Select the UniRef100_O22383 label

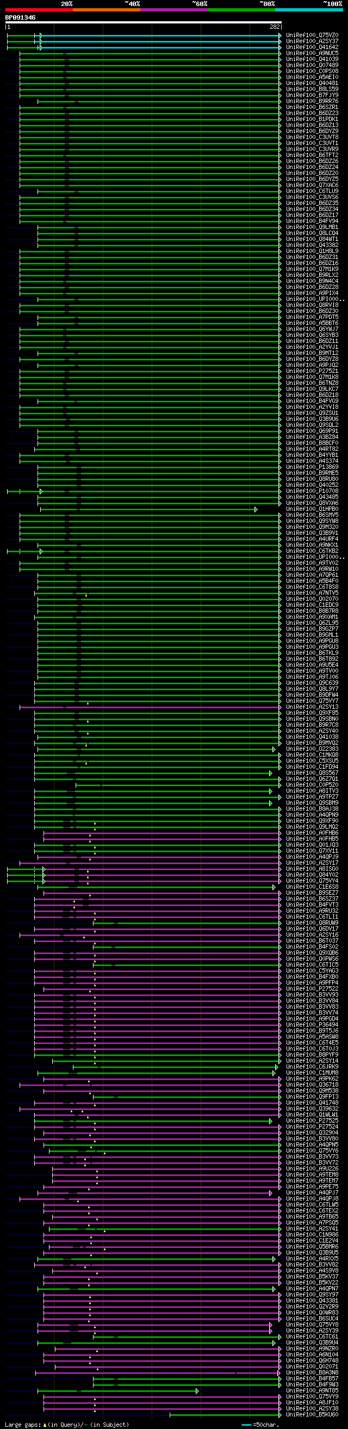point(312,749)
